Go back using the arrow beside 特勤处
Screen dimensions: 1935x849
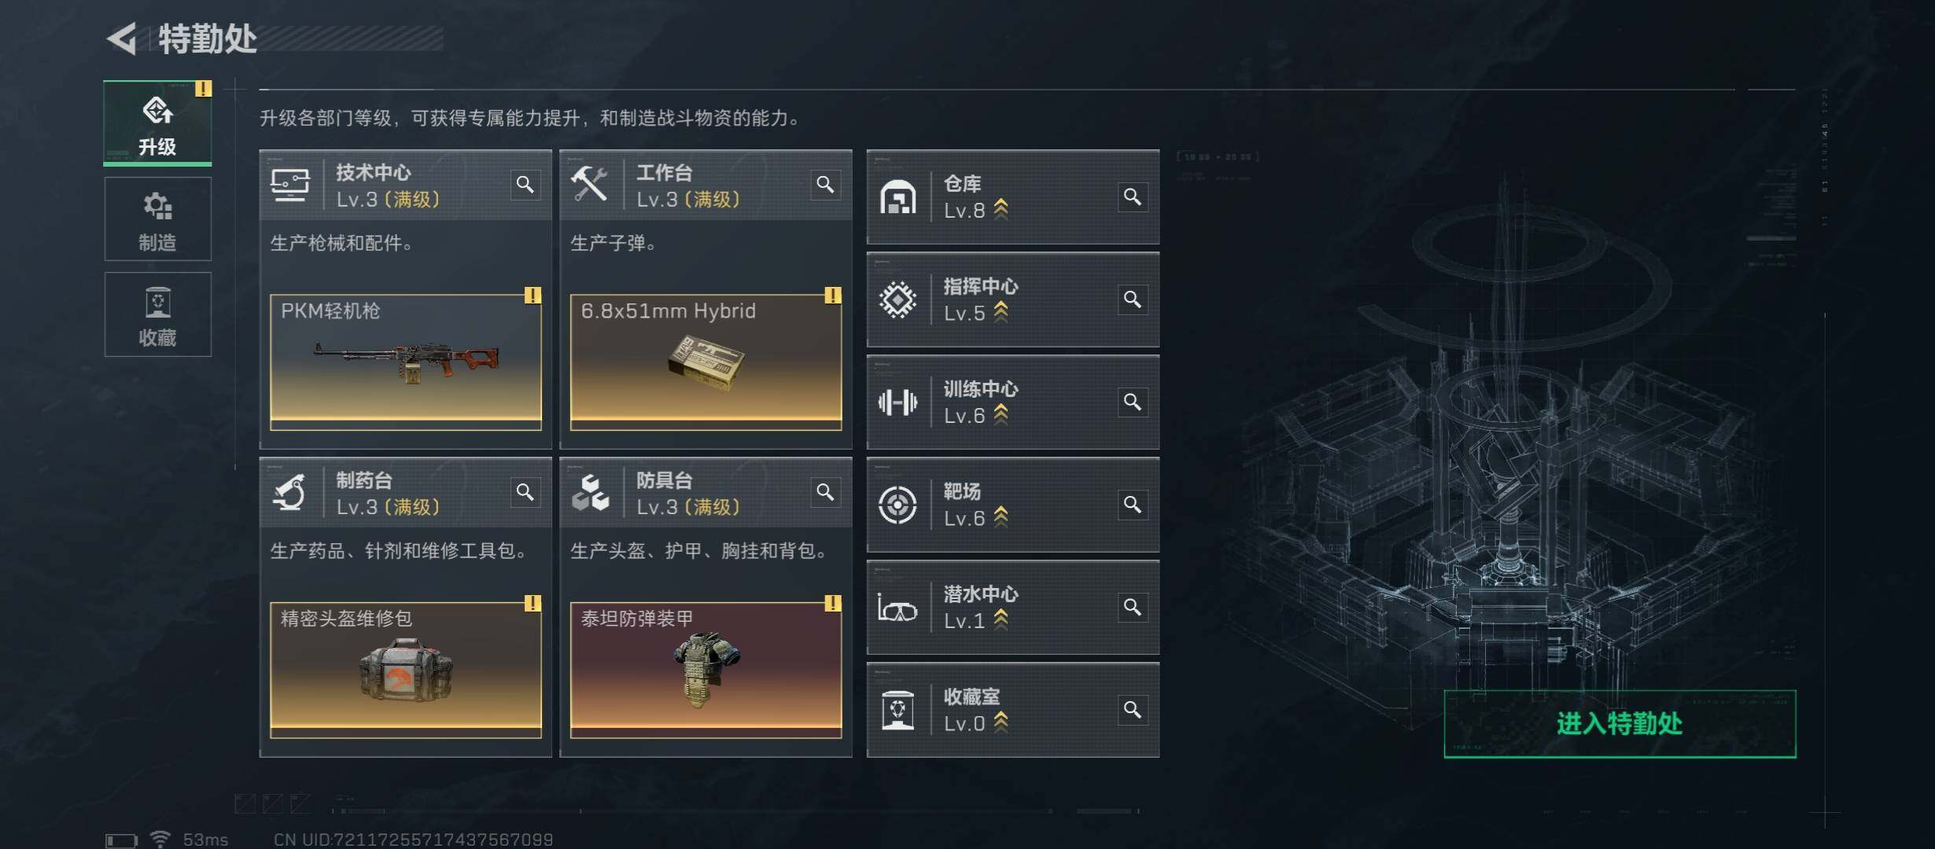[122, 39]
